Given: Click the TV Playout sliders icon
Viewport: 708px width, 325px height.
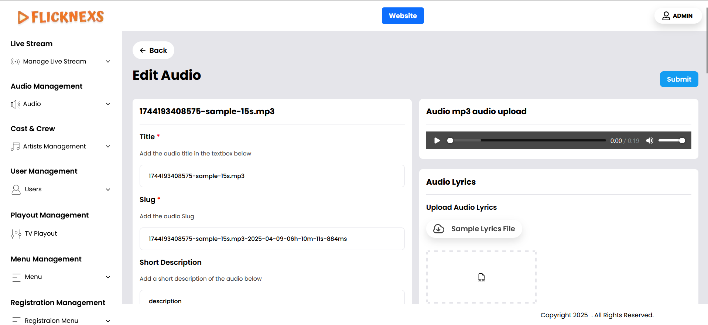Looking at the screenshot, I should click(x=16, y=234).
